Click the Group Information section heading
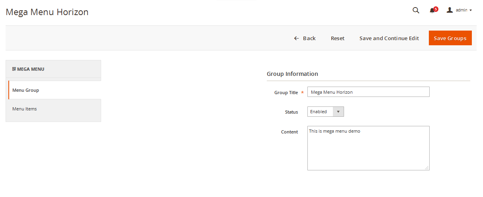The height and width of the screenshot is (197, 483). [x=292, y=74]
